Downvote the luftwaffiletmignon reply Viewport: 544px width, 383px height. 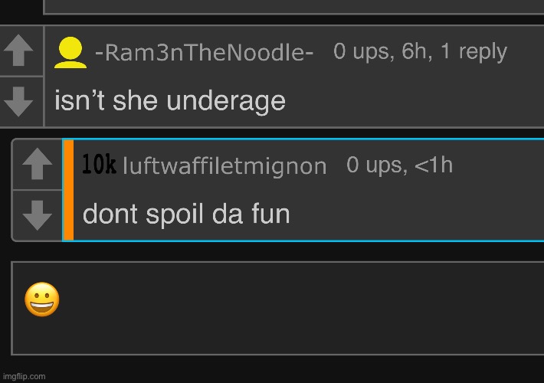37,215
